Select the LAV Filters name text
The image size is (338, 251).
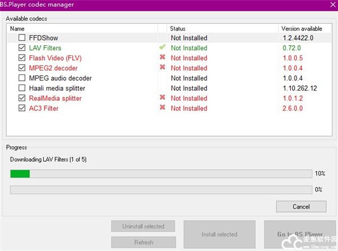(45, 48)
